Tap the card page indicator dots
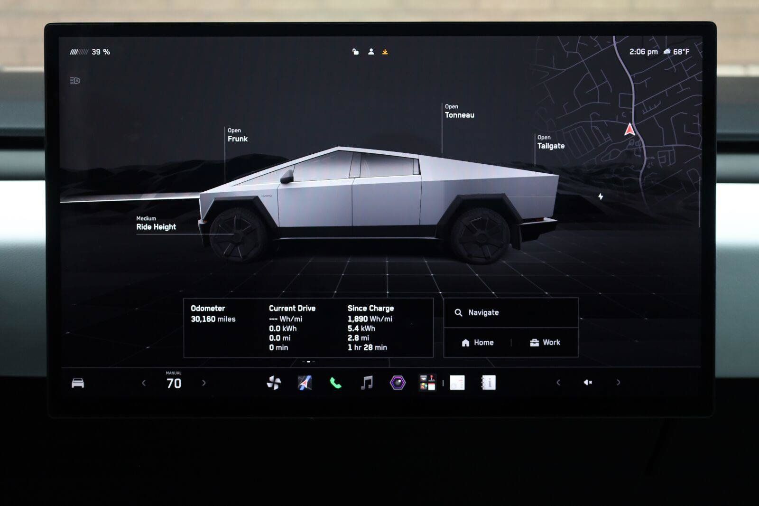The image size is (759, 506). pyautogui.click(x=308, y=362)
